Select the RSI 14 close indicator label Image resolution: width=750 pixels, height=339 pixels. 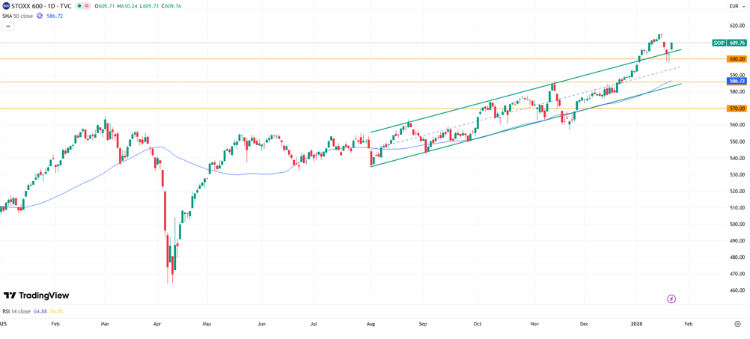point(16,311)
